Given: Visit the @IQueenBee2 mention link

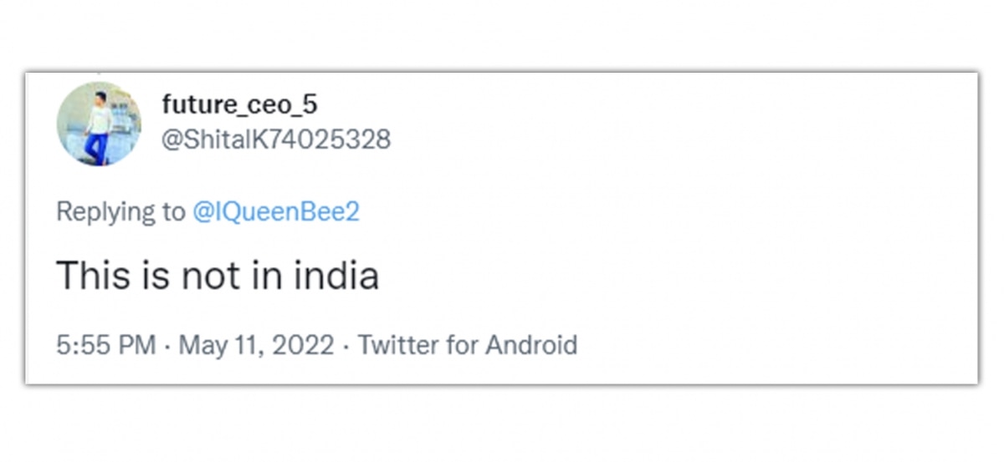Looking at the screenshot, I should tap(275, 212).
